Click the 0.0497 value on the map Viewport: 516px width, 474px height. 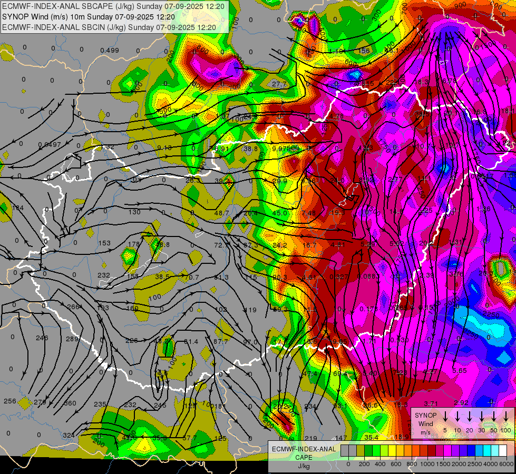(50, 145)
